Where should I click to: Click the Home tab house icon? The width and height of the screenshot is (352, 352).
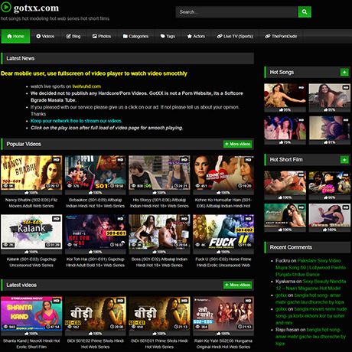[9, 36]
